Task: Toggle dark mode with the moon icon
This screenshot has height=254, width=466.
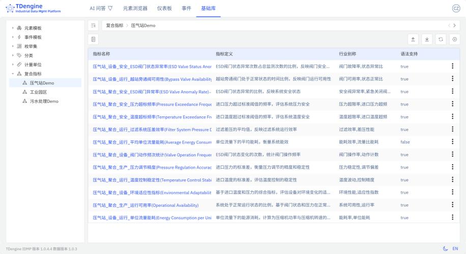Action: pos(445,248)
